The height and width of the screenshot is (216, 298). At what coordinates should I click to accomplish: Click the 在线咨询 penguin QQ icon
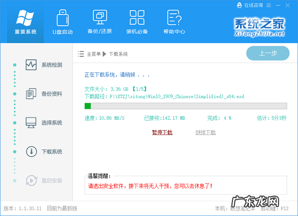pos(239,5)
